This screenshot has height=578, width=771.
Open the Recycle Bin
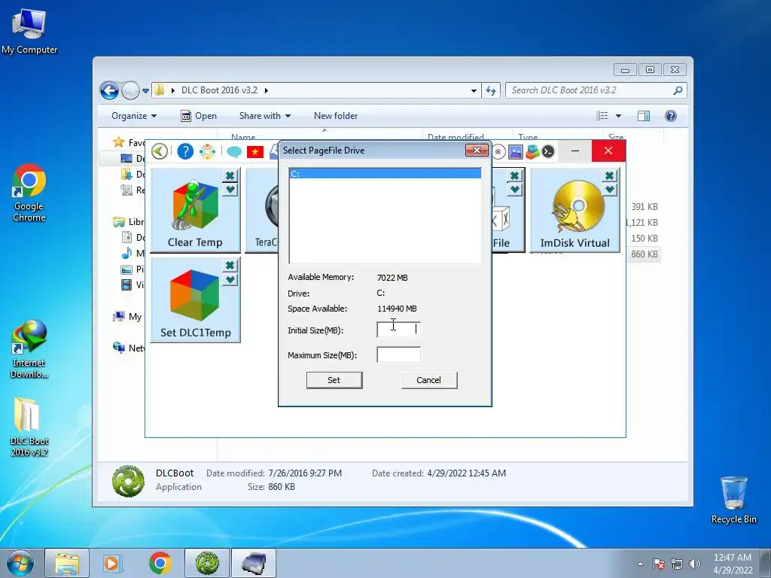733,500
